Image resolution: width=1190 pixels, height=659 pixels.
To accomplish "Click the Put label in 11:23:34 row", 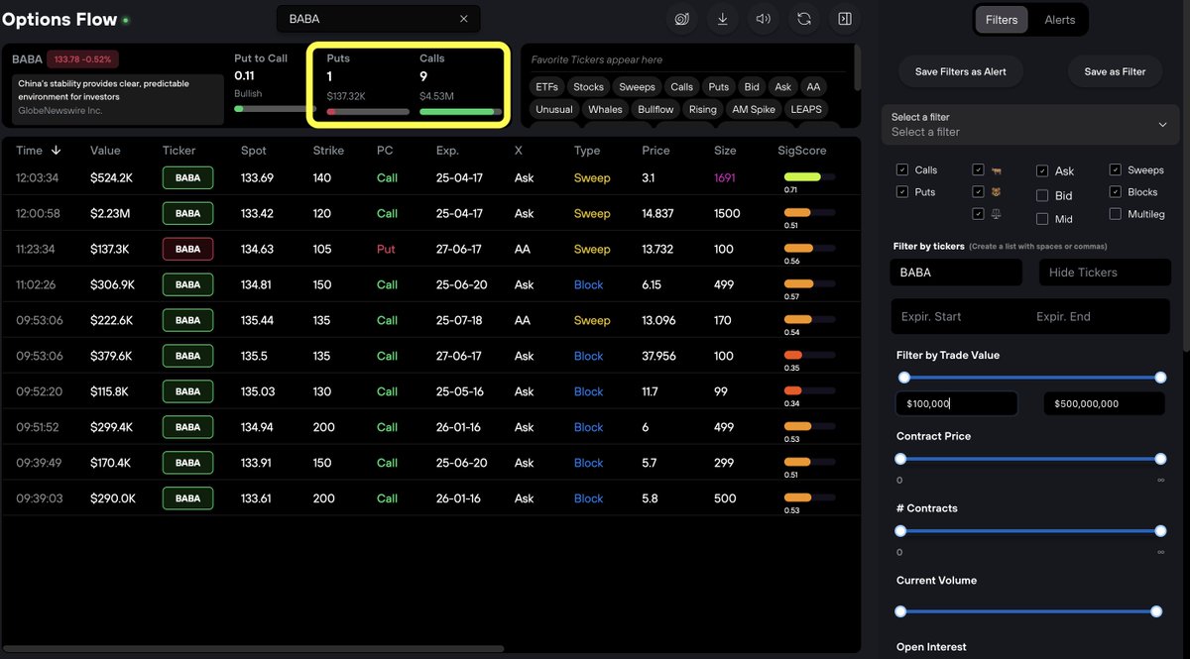I will pos(386,250).
